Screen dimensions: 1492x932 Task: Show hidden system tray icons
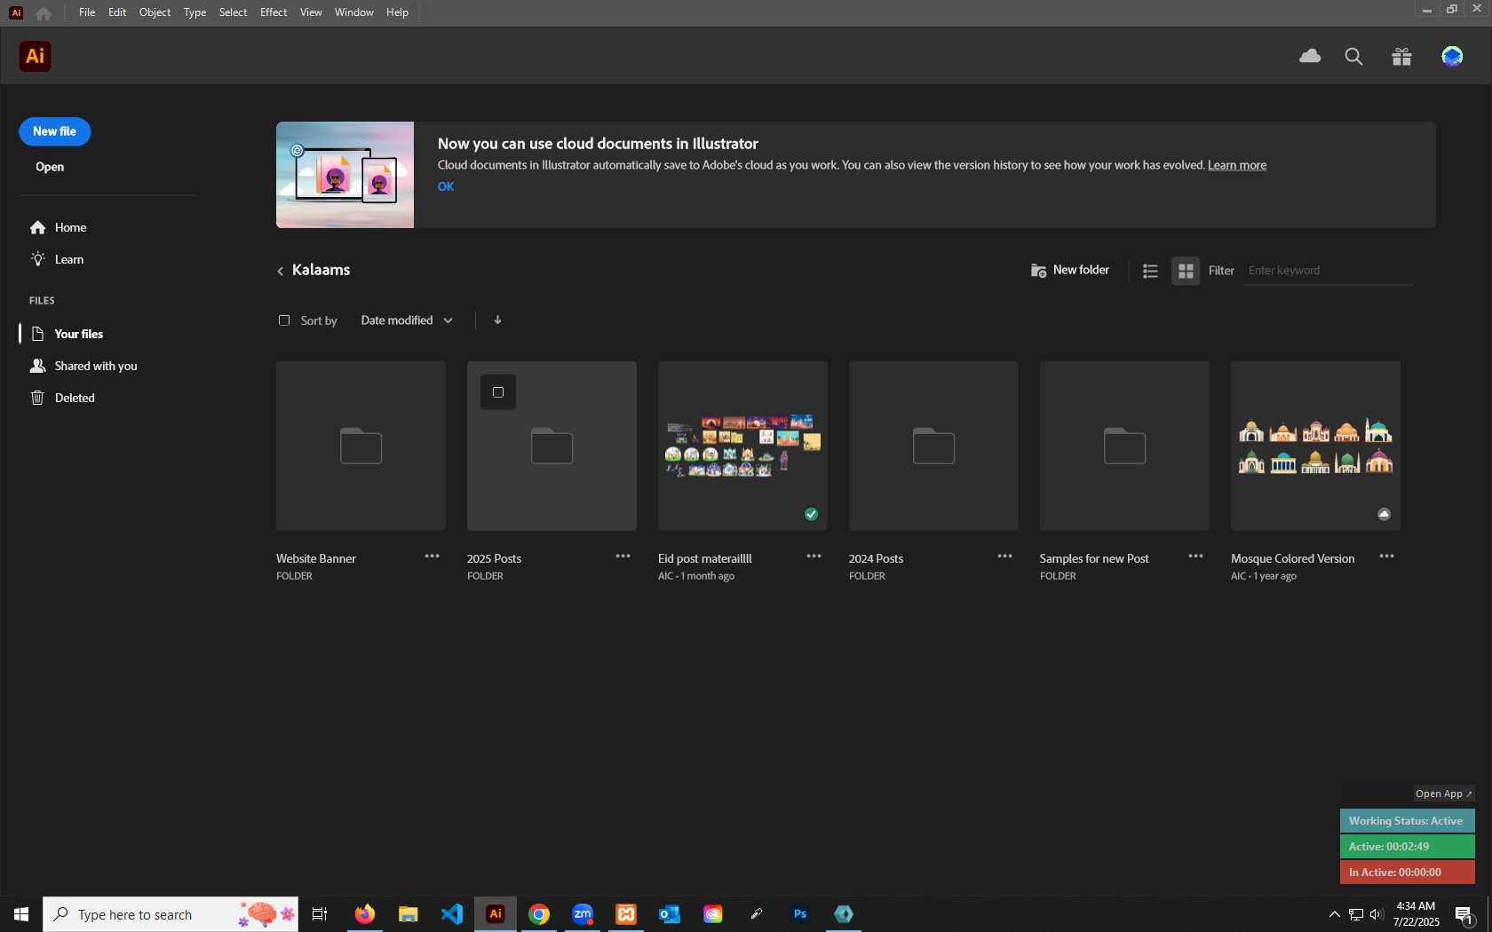(x=1334, y=914)
